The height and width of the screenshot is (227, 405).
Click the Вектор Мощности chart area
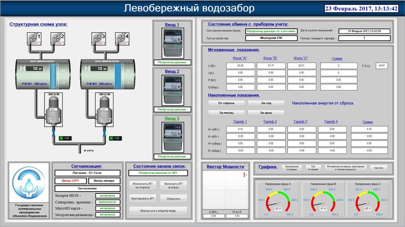point(225,190)
